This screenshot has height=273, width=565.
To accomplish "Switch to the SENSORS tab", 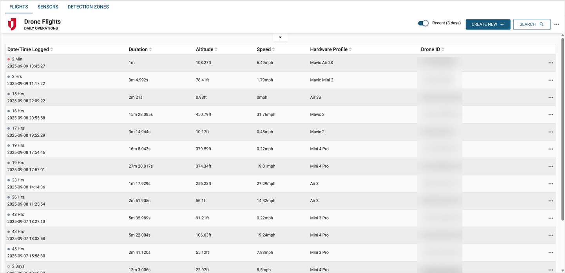I will 47,7.
